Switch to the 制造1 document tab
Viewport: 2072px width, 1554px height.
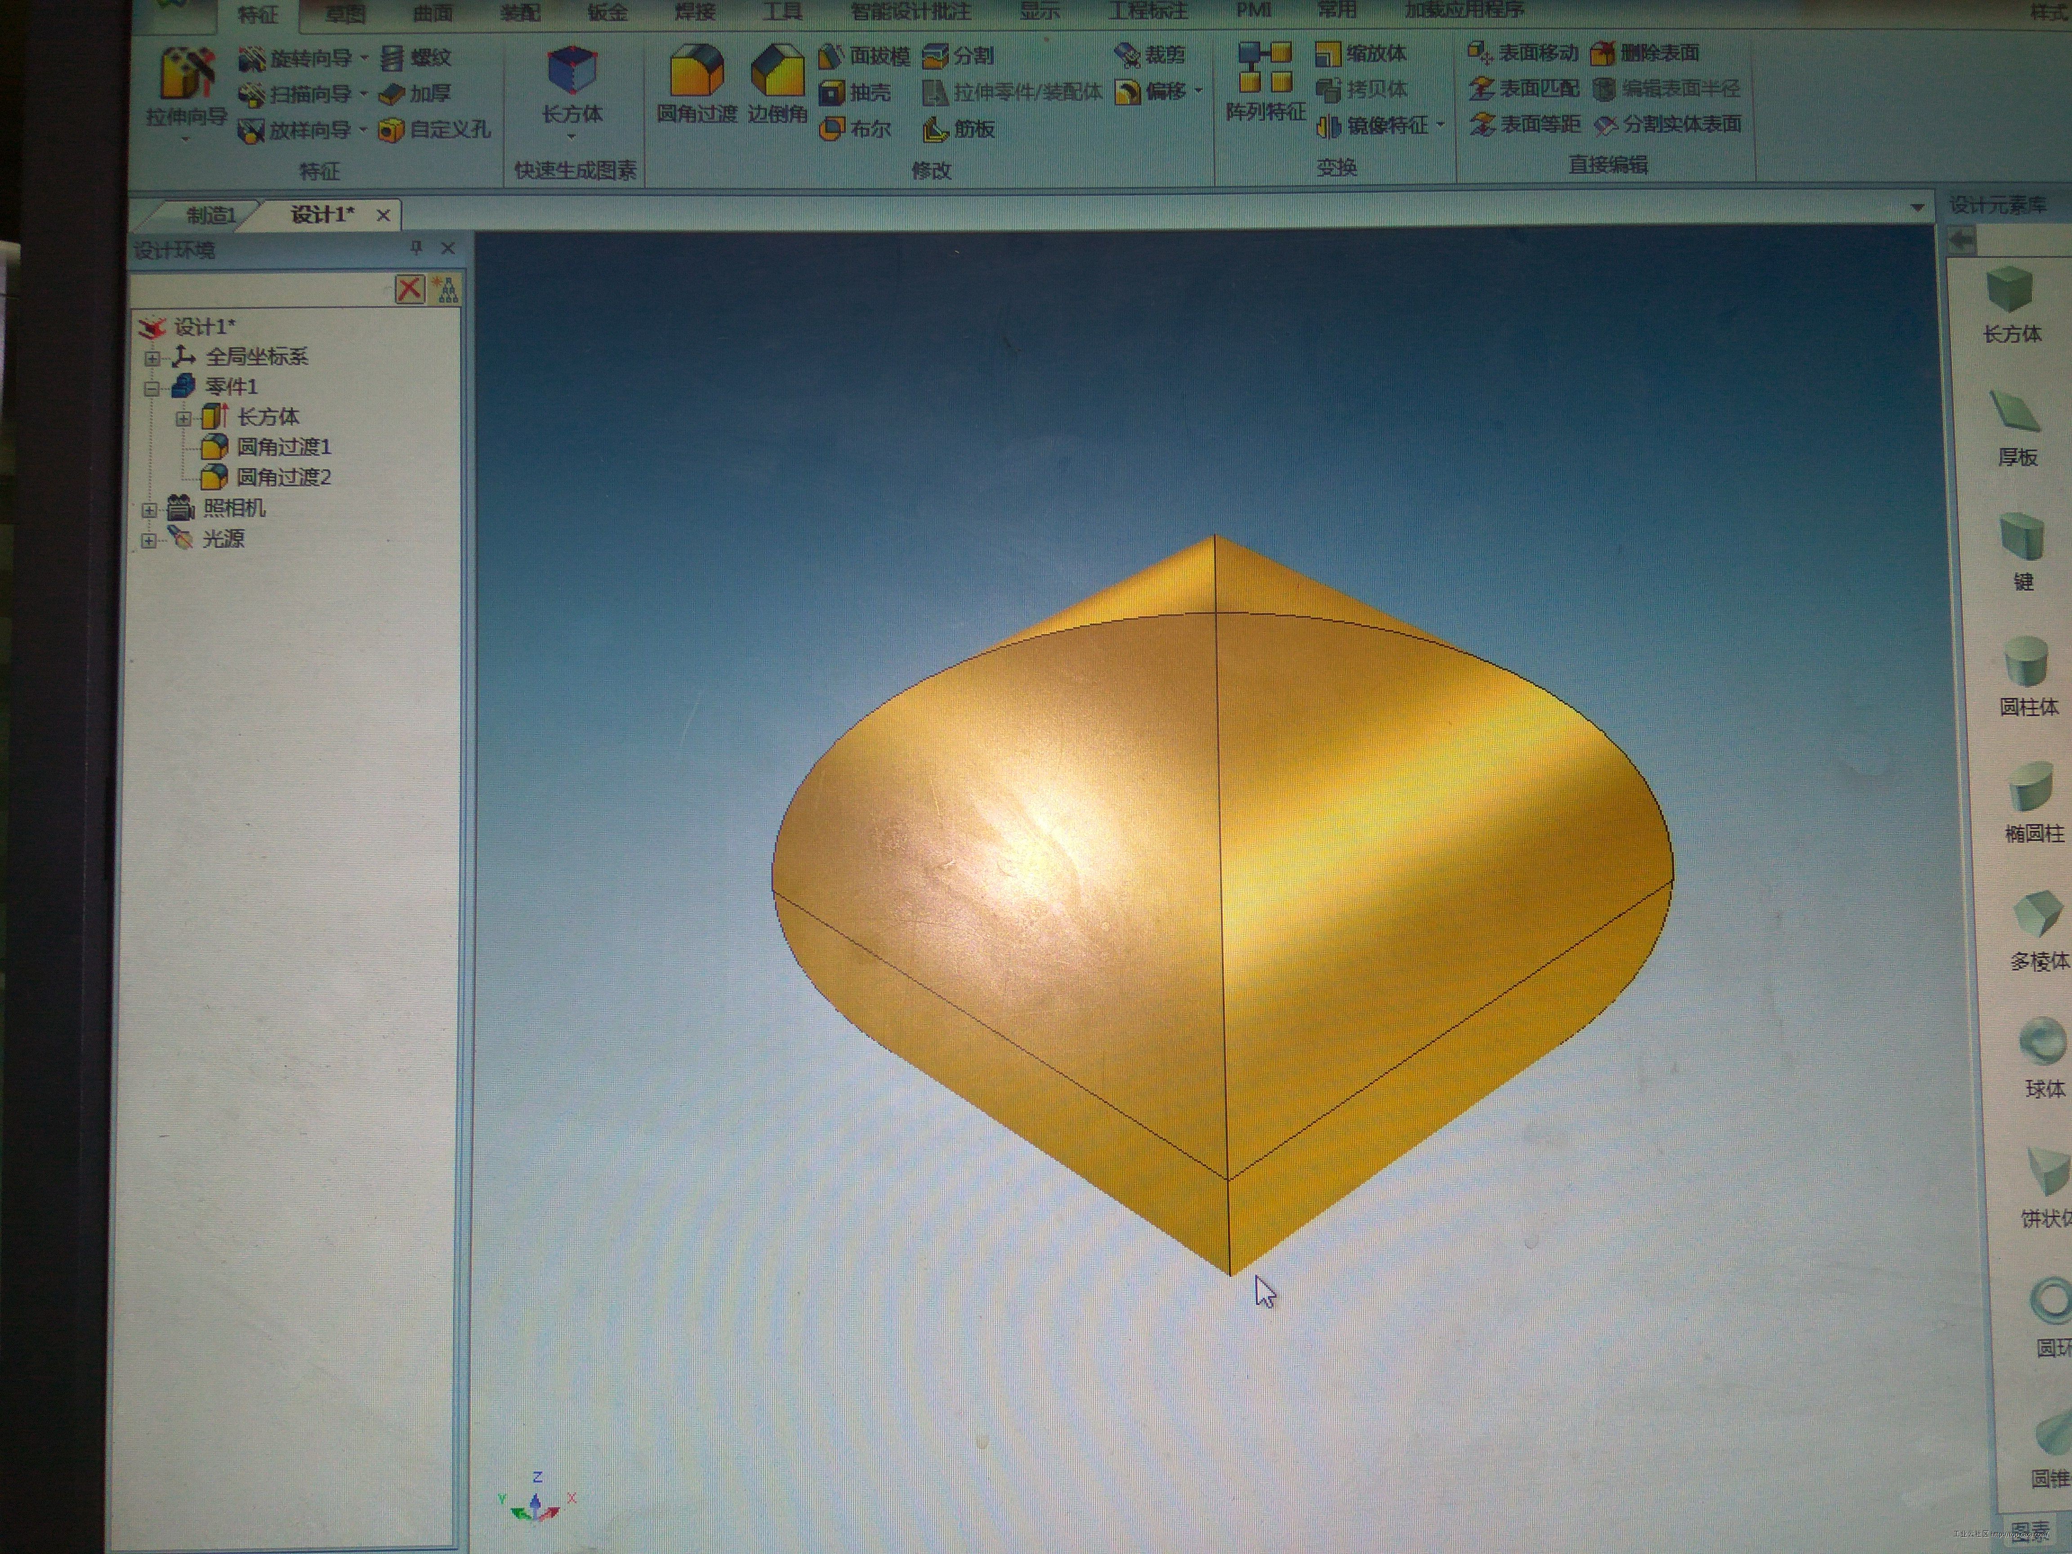click(210, 215)
